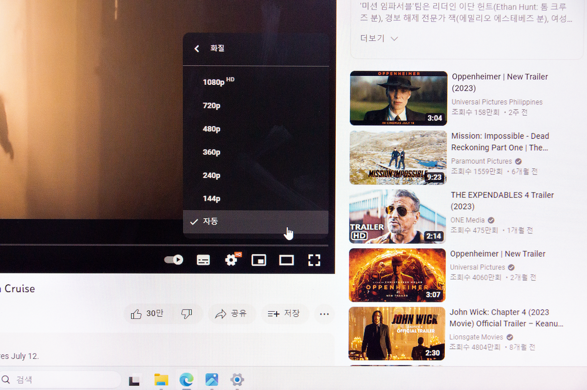Click the 공유 share button
This screenshot has width=587, height=390.
[x=231, y=314]
